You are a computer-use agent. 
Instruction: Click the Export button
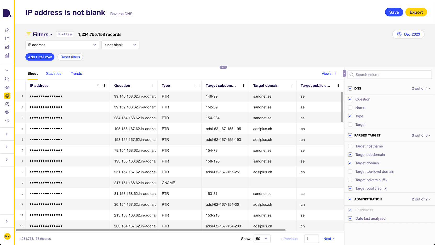pyautogui.click(x=416, y=12)
